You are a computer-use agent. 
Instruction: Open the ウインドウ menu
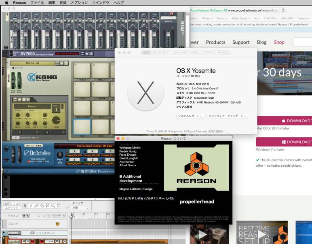pyautogui.click(x=101, y=2)
